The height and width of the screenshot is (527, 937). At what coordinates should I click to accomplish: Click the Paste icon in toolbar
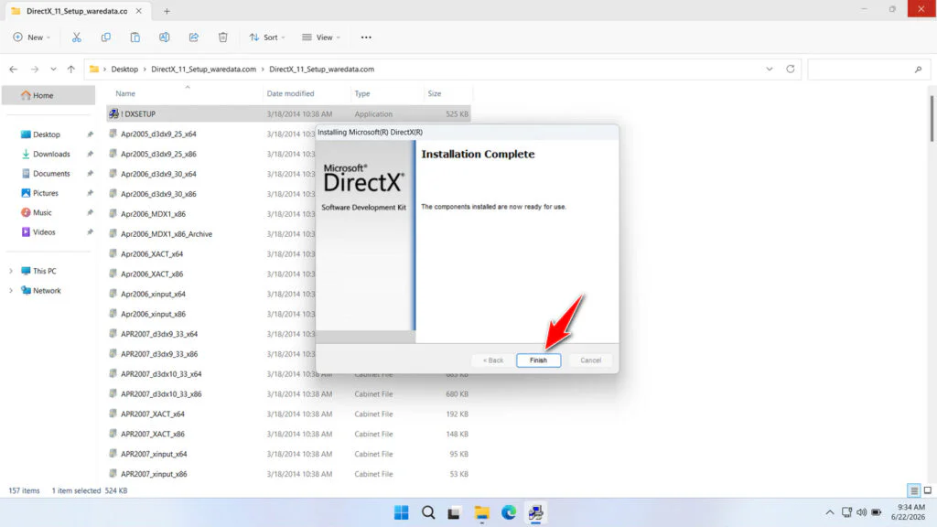click(135, 37)
